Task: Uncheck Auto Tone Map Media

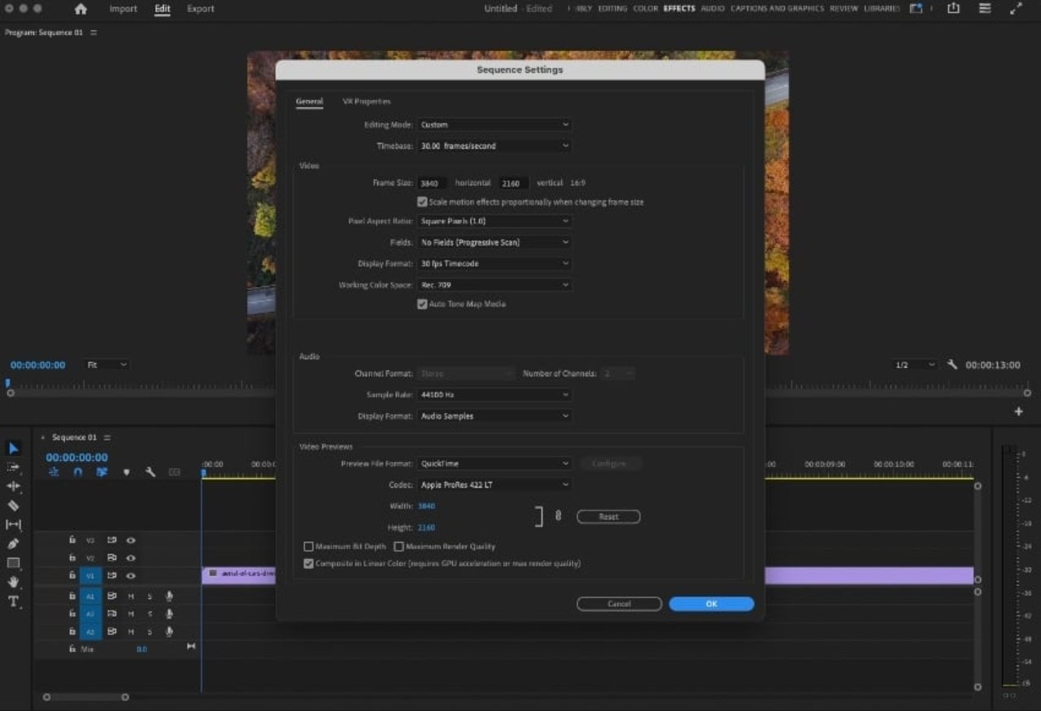Action: click(x=422, y=304)
